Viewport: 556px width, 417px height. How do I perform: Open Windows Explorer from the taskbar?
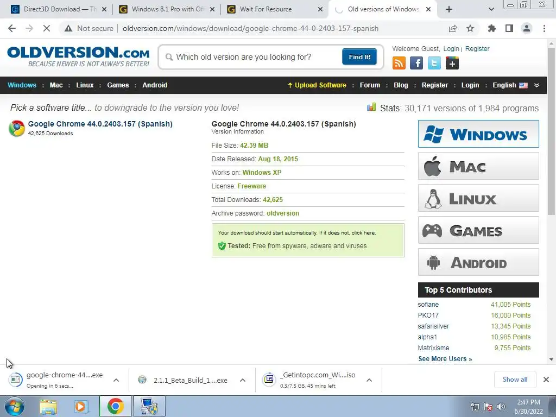pyautogui.click(x=48, y=406)
